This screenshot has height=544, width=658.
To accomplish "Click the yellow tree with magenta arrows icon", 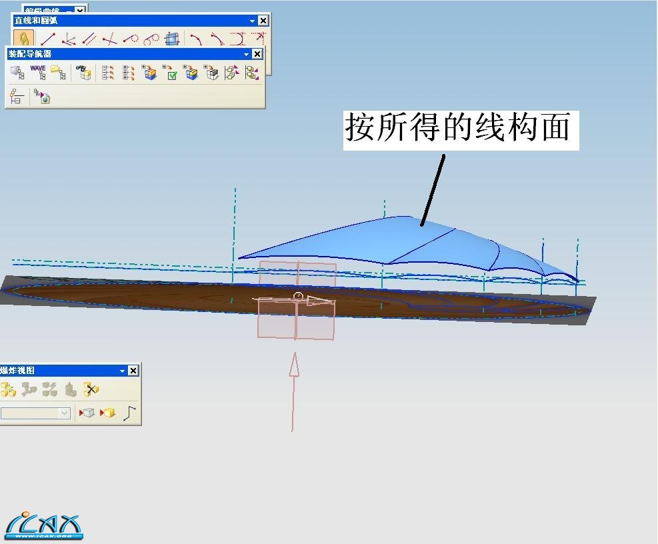I will [231, 73].
